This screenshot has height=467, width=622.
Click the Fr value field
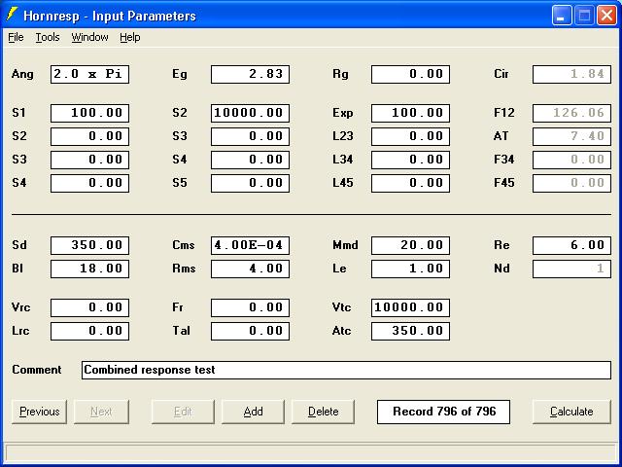pos(251,307)
